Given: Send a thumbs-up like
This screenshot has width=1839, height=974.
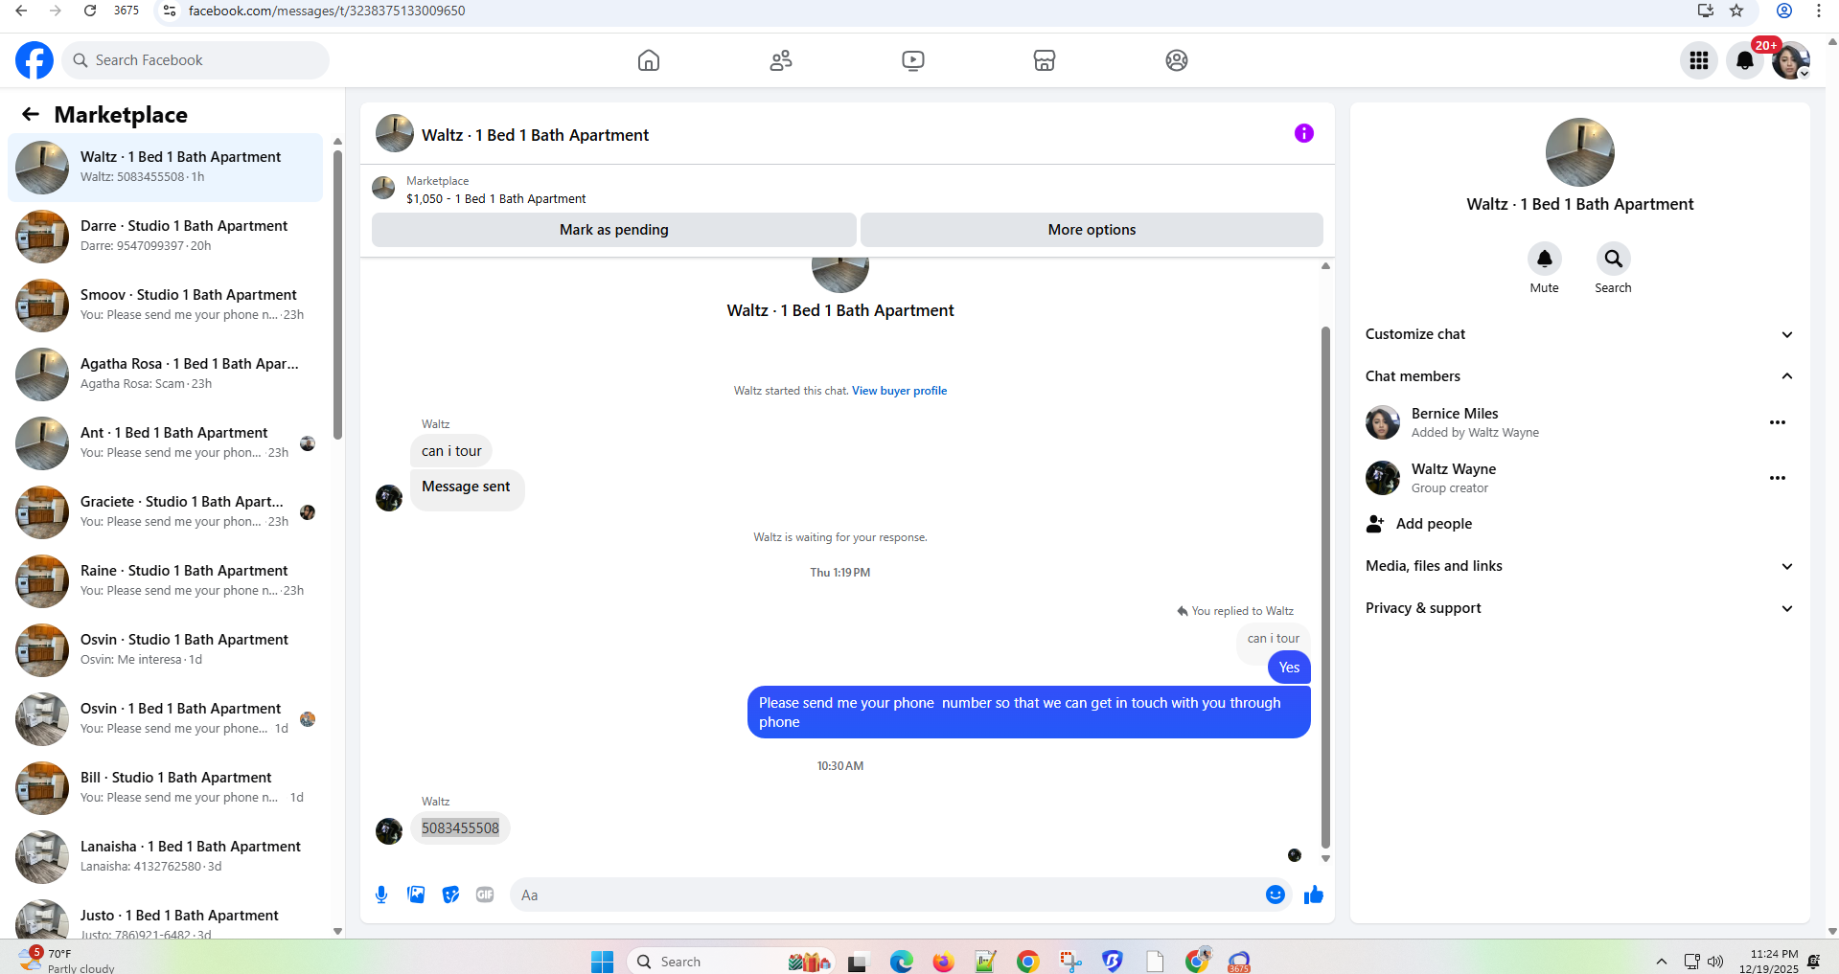Looking at the screenshot, I should 1314,895.
